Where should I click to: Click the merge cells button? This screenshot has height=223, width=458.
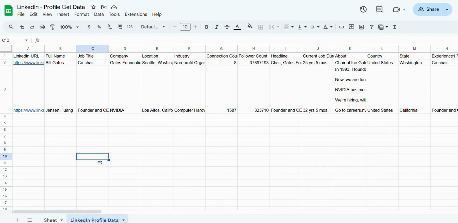pos(271,27)
